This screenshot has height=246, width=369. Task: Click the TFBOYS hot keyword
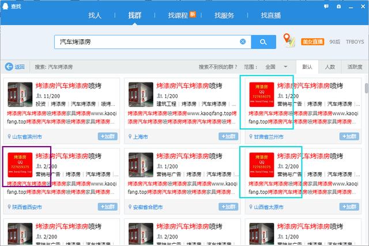point(355,42)
